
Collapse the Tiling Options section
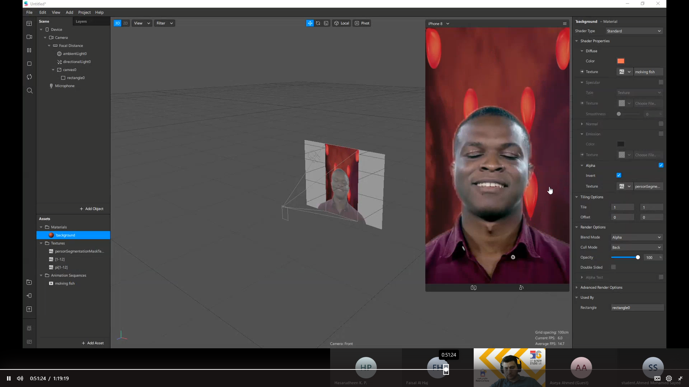coord(577,197)
